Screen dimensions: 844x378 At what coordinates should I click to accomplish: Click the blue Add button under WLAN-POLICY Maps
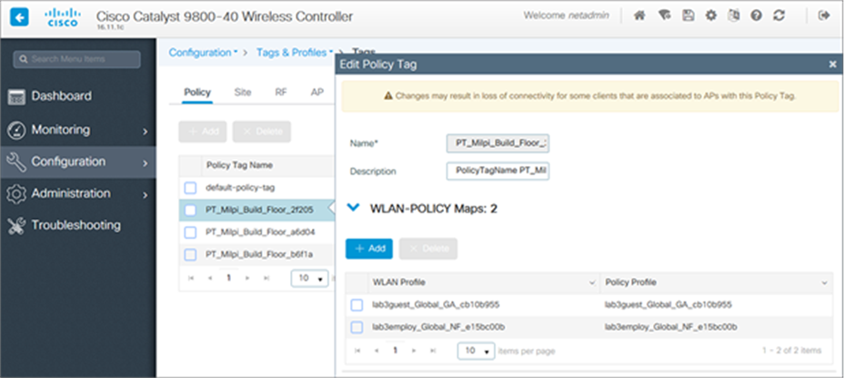point(369,248)
